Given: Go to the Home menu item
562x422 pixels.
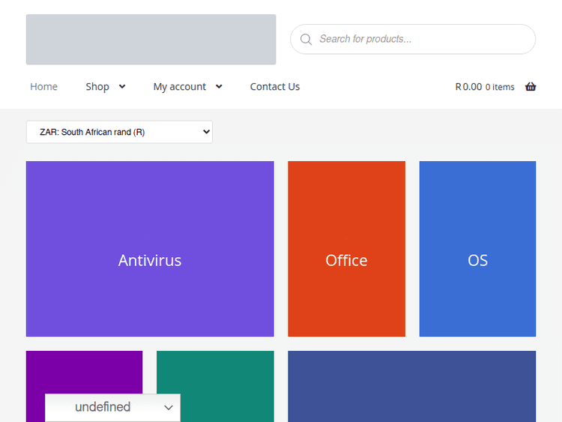Looking at the screenshot, I should pyautogui.click(x=43, y=87).
